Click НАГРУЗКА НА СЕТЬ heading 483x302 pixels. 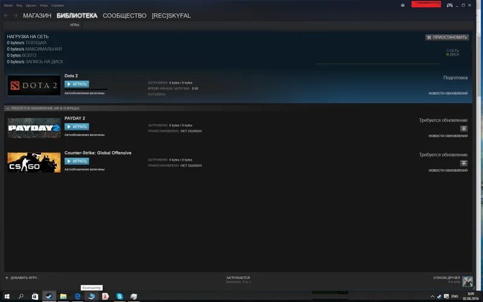click(28, 36)
